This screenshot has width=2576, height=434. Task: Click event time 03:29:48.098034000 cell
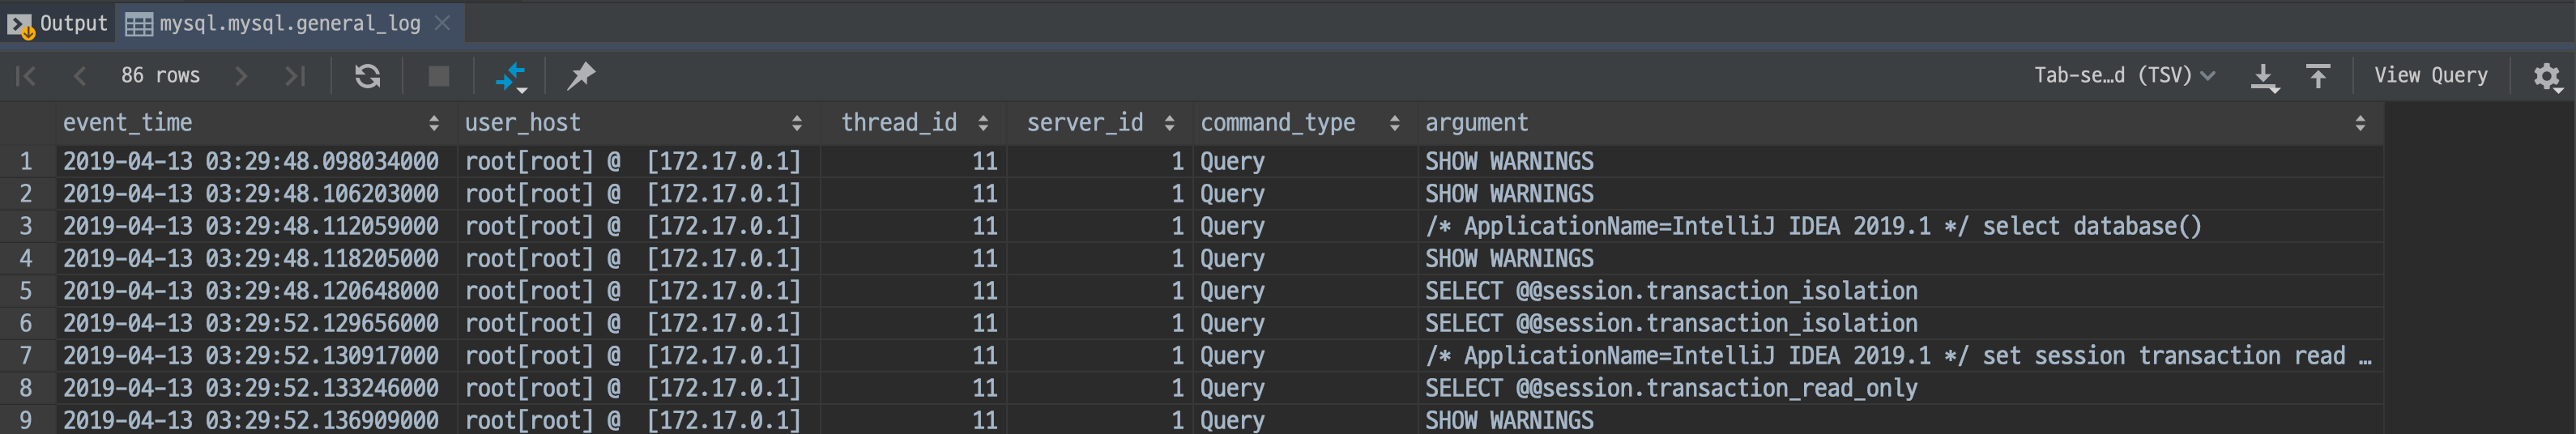[x=256, y=162]
